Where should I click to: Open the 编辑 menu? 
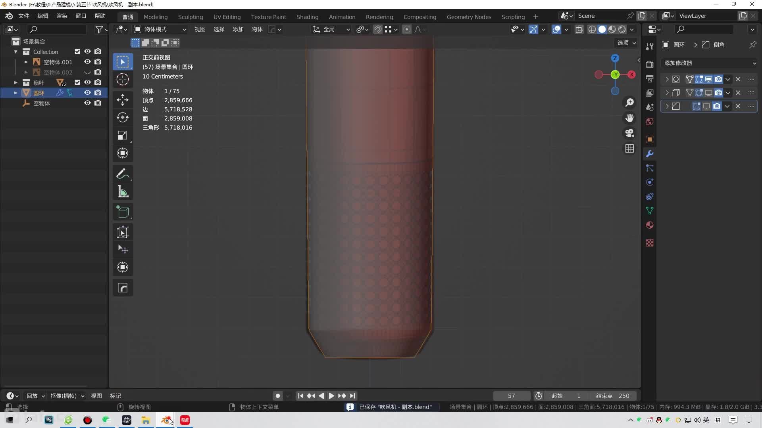coord(42,16)
